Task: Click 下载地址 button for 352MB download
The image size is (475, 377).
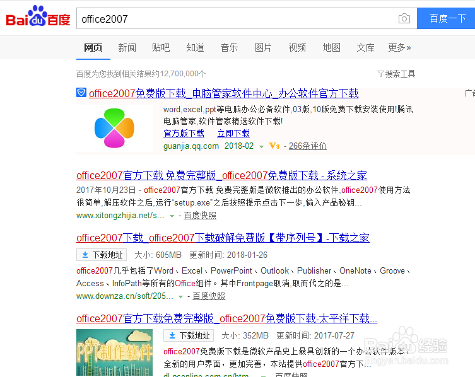Action: pyautogui.click(x=189, y=335)
